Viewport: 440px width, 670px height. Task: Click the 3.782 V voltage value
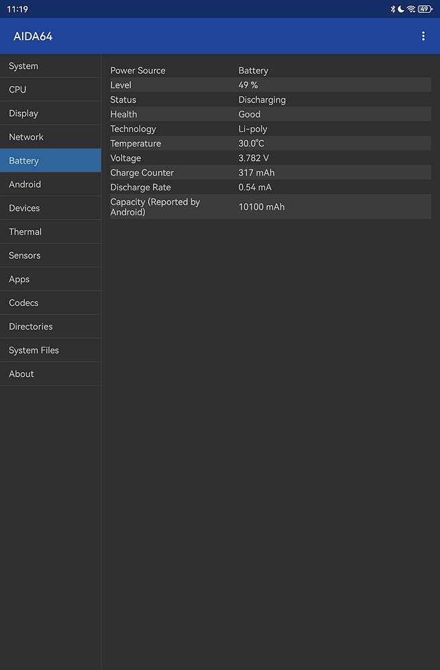click(x=254, y=158)
